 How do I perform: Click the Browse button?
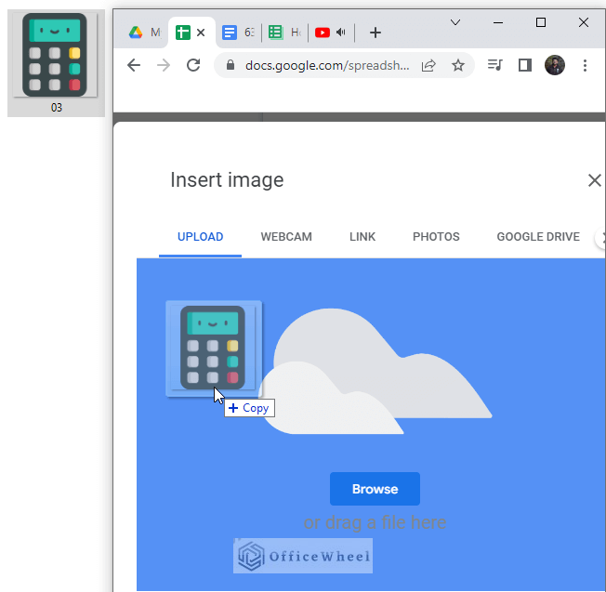[375, 489]
